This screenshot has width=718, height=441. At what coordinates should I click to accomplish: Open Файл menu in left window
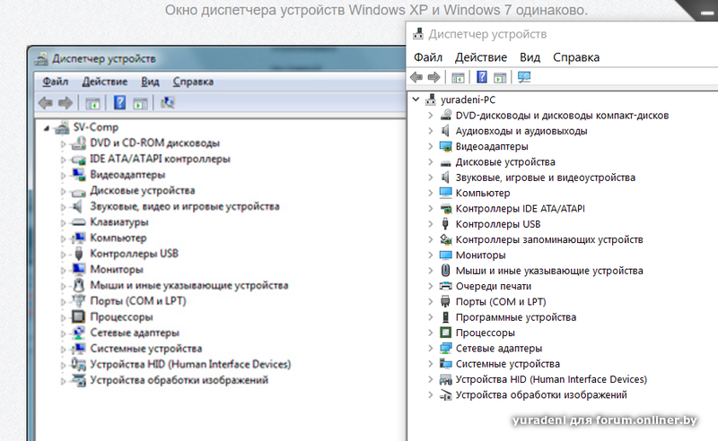click(56, 82)
